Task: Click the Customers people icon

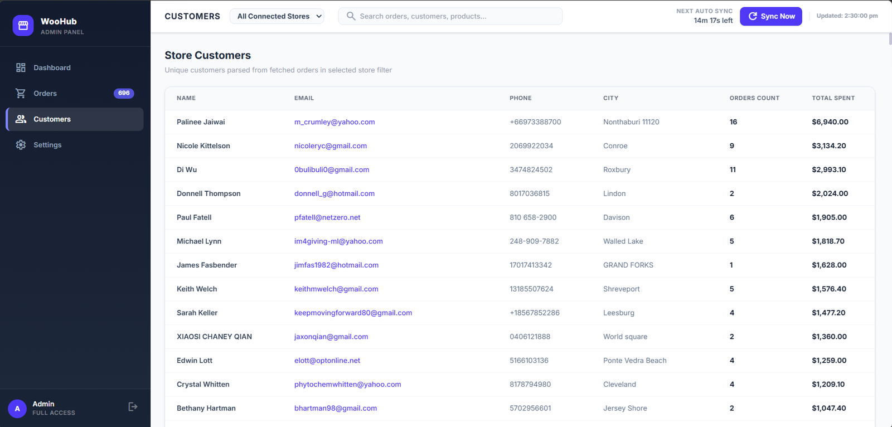Action: [x=21, y=119]
